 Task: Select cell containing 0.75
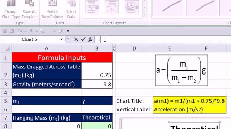click(97, 71)
